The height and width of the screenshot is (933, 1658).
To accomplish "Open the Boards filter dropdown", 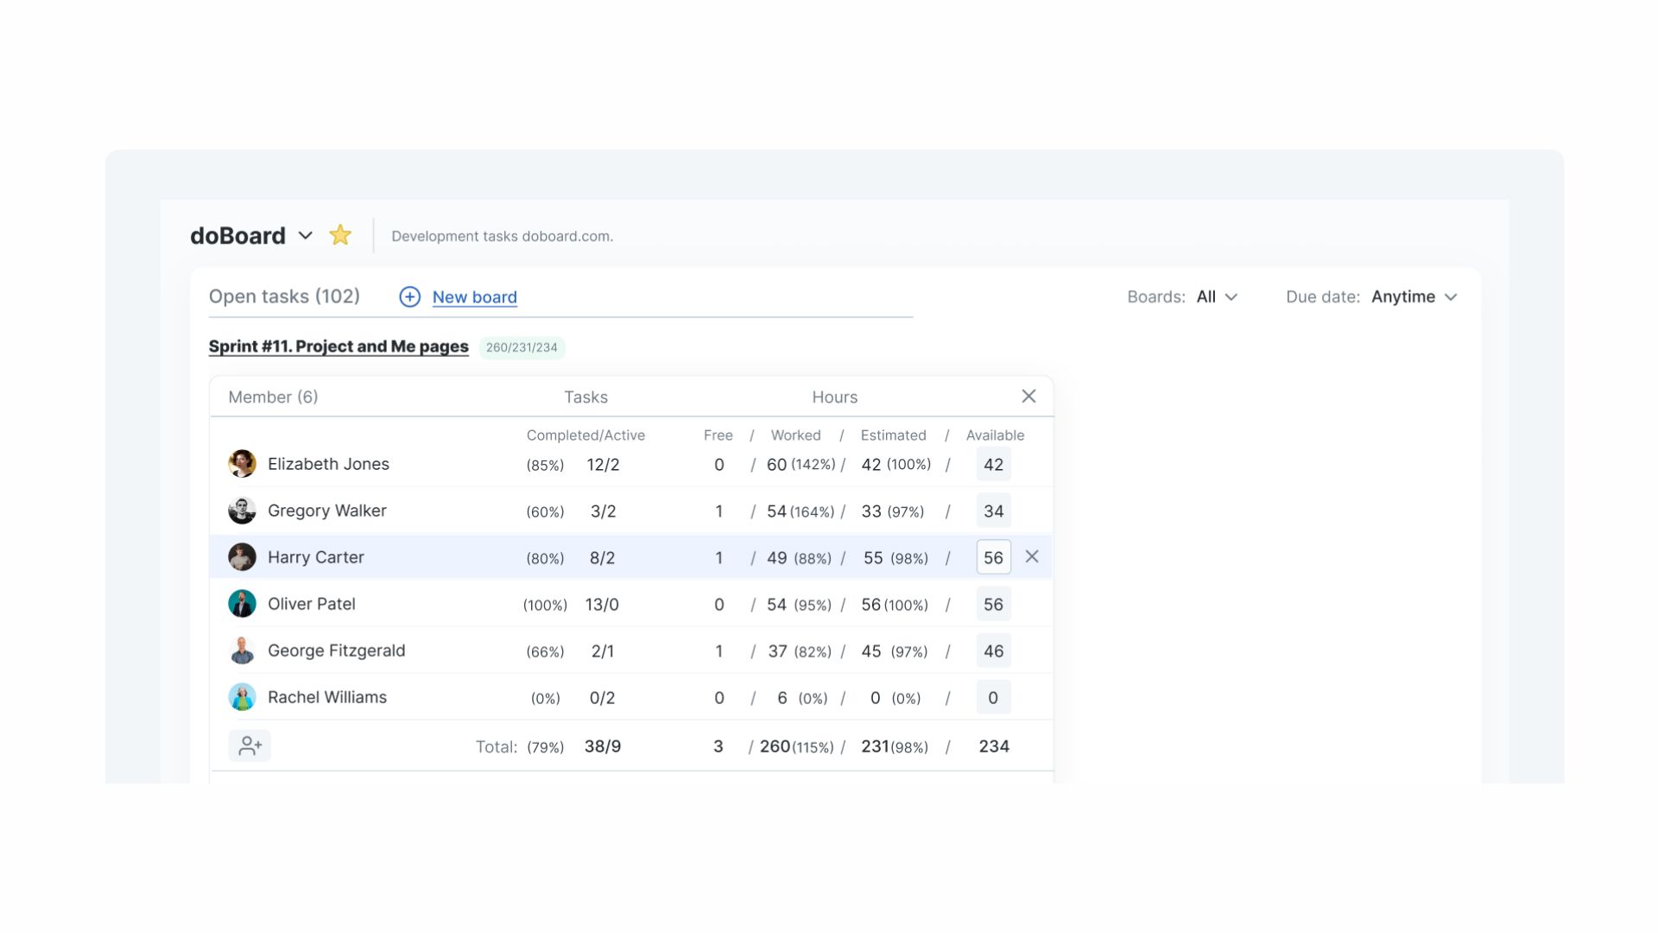I will pos(1217,296).
